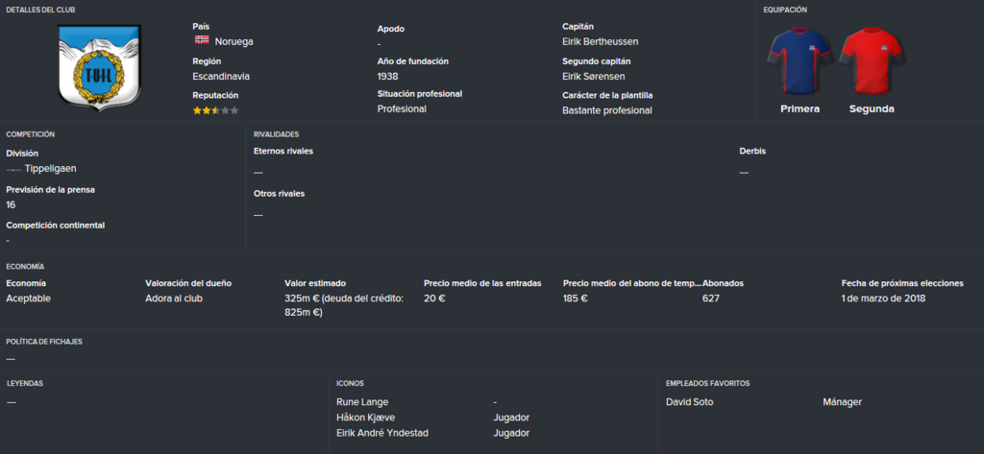Open Eirik André Yndestad's profile
This screenshot has height=454, width=984.
coord(382,433)
